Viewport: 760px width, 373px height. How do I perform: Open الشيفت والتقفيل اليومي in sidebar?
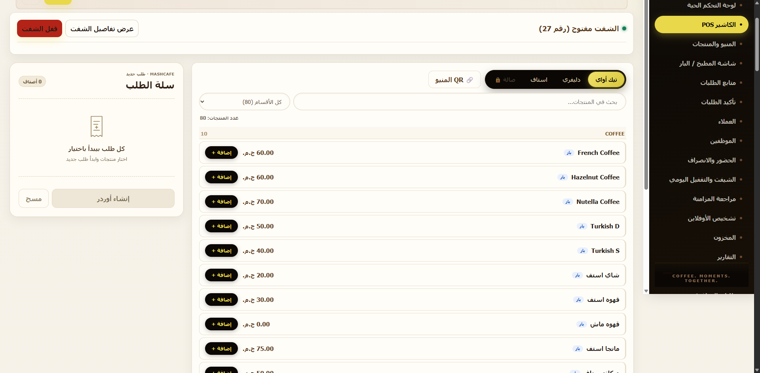(701, 179)
